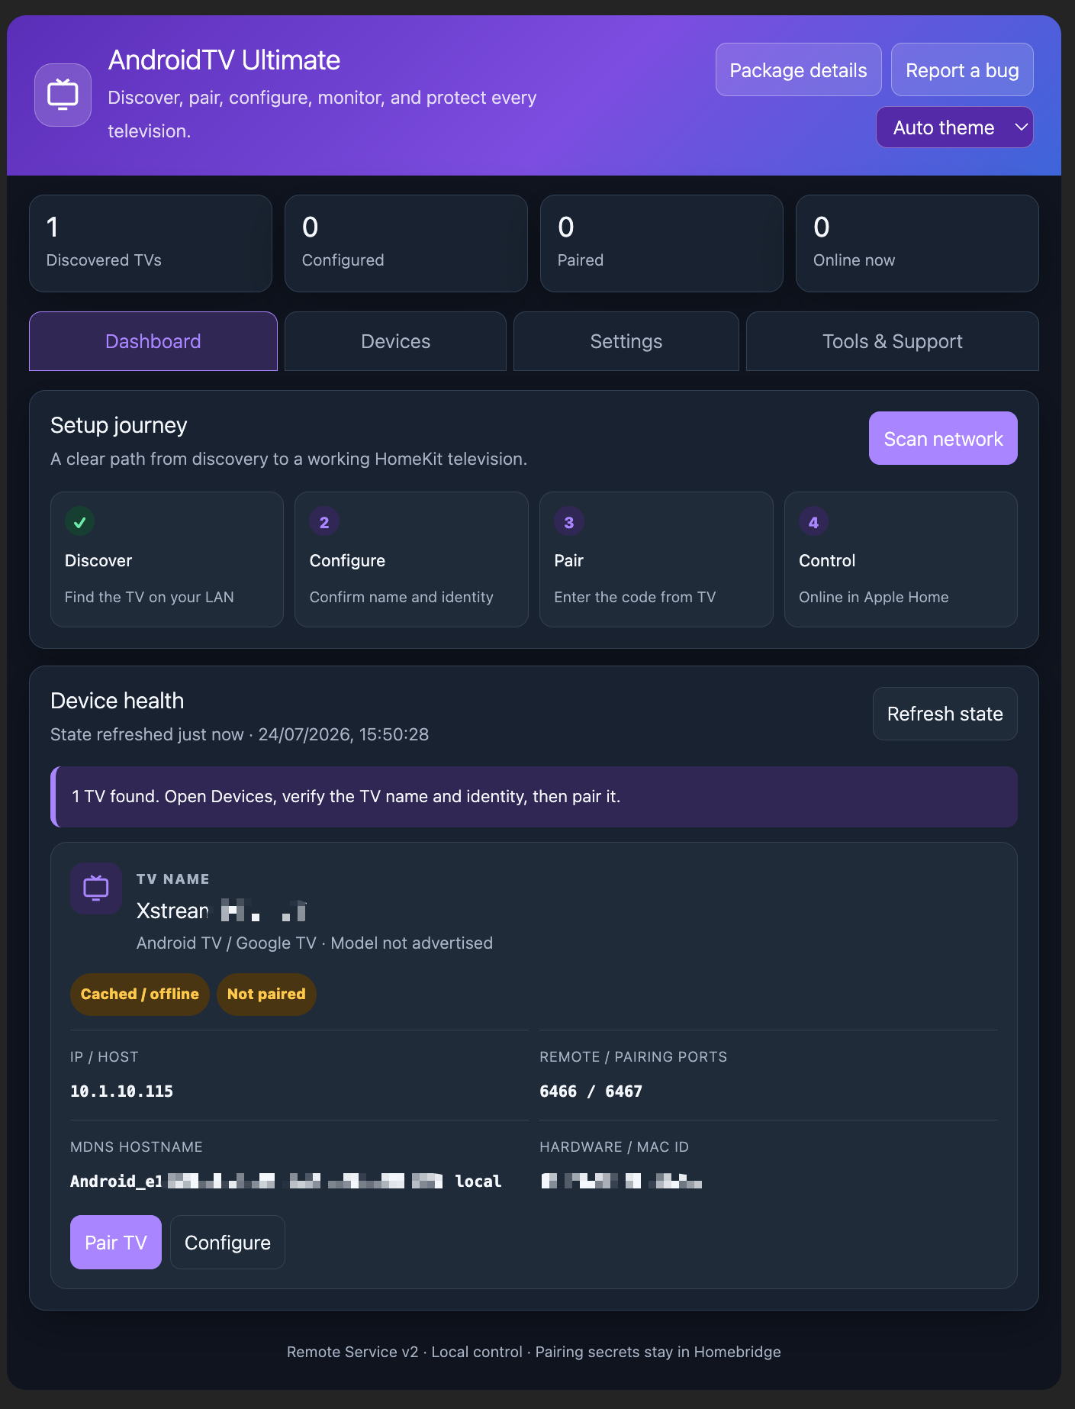Screen dimensions: 1075x1409
Task: Click the Discover setup step card
Action: click(167, 559)
